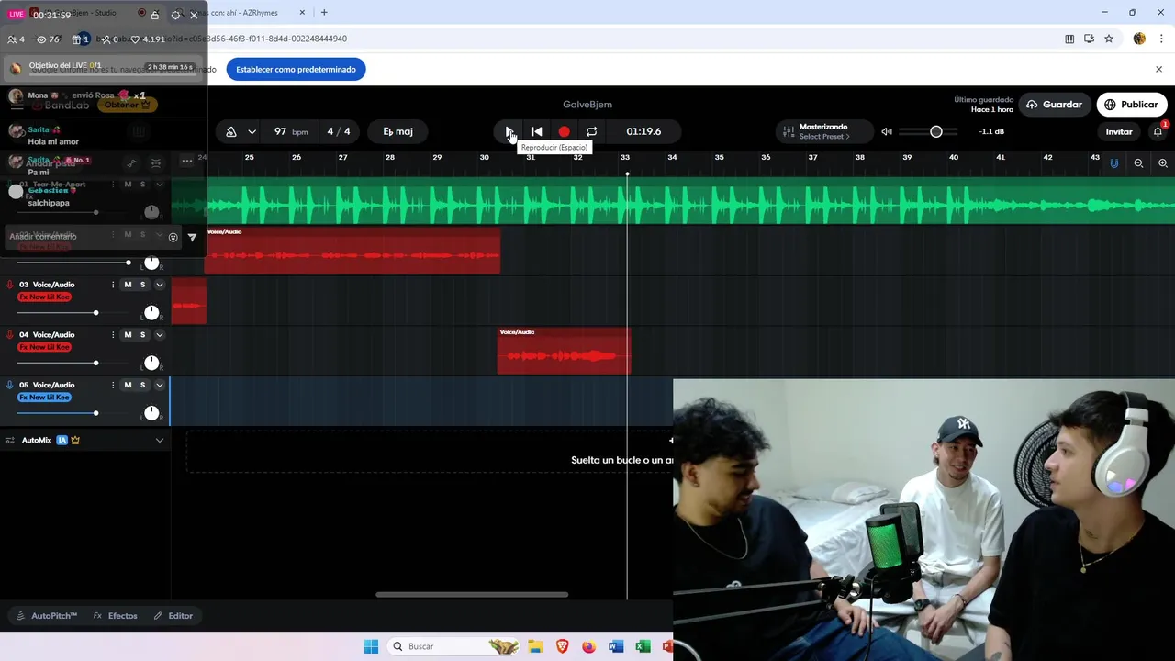
Task: Click the install app icon in address bar
Action: (x=1089, y=39)
